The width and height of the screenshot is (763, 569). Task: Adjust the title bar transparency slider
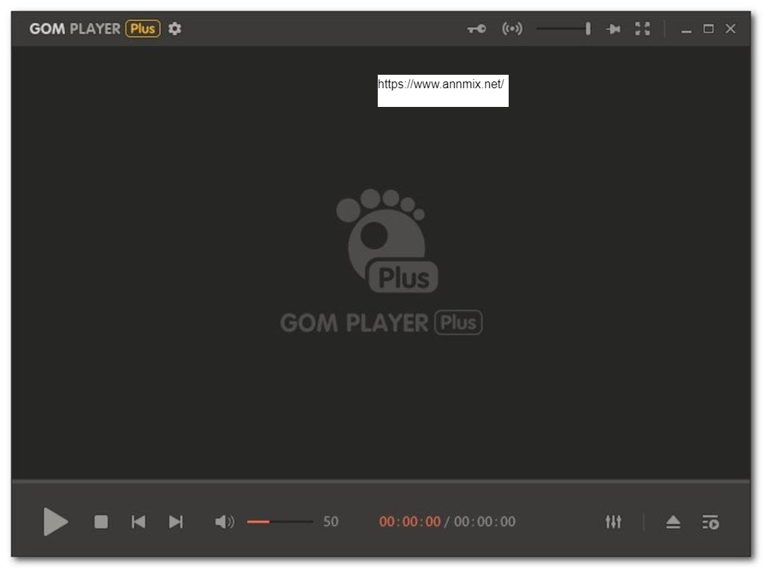click(x=564, y=28)
